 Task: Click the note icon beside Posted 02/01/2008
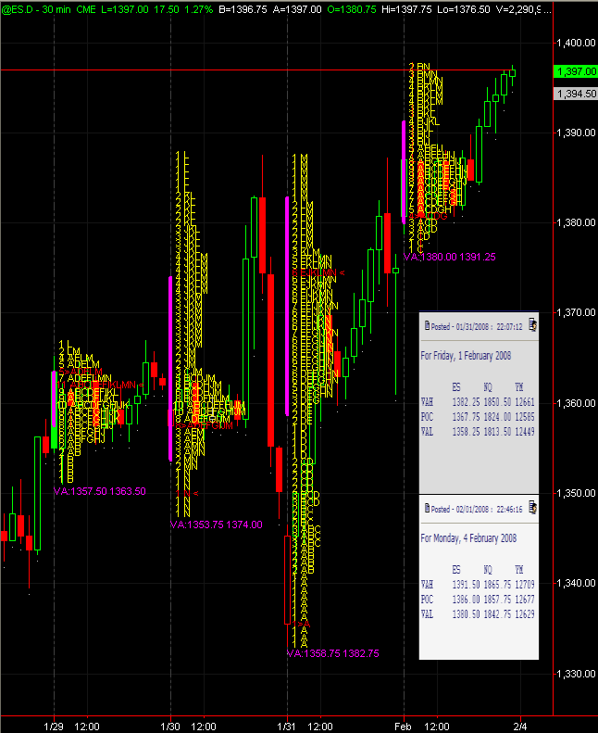[427, 508]
